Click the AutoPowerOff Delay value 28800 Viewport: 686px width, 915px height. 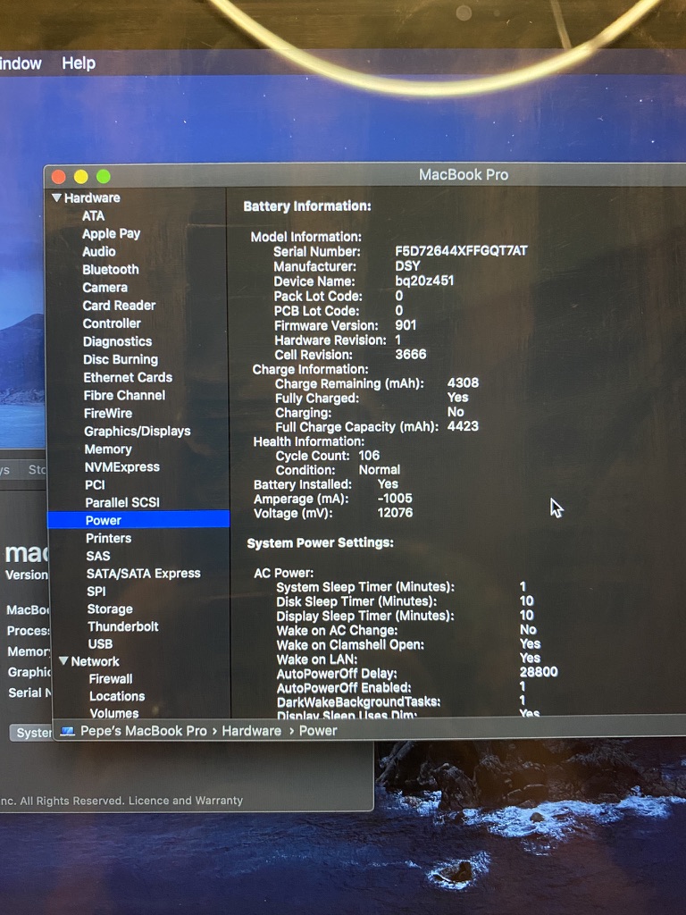tap(539, 672)
